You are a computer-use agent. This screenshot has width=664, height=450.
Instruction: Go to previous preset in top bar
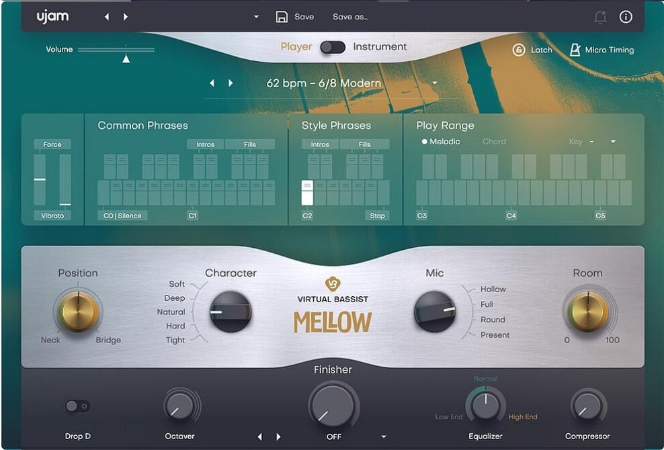(107, 17)
